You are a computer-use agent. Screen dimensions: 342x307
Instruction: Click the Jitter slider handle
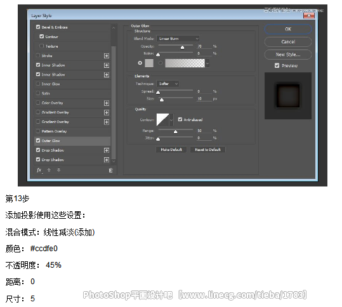click(x=158, y=139)
